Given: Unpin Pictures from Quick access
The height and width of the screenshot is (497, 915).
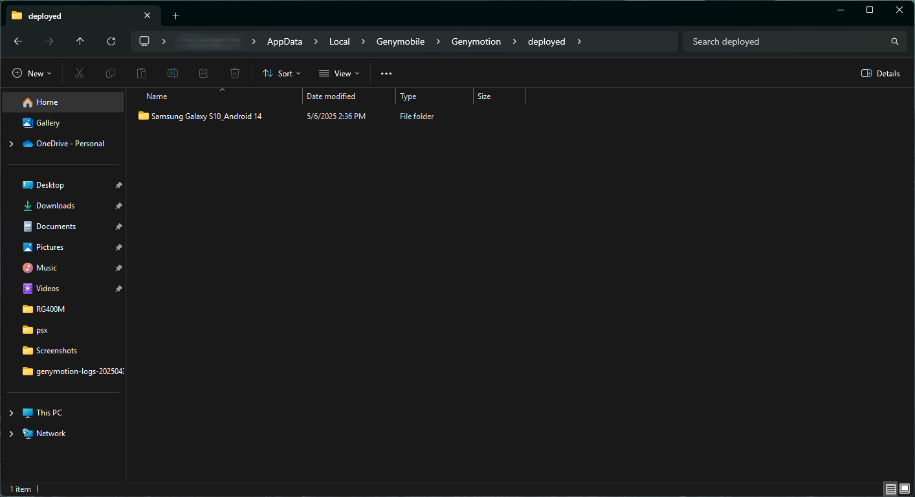Looking at the screenshot, I should pyautogui.click(x=118, y=247).
